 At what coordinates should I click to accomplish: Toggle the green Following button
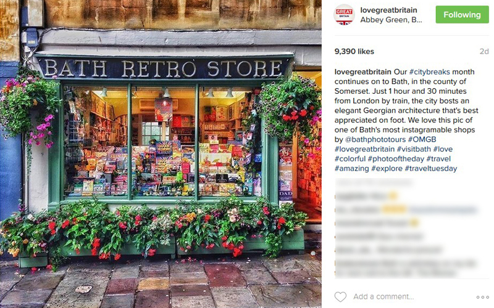[462, 14]
